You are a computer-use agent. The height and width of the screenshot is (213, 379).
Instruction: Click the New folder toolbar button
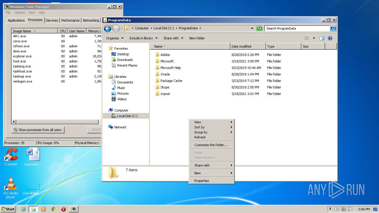pyautogui.click(x=197, y=38)
